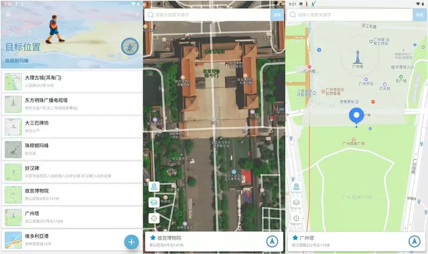Screen dimensions: 428x254
Task: Open thumbnail of the 故宫博物院 list row
Action: click(x=13, y=195)
